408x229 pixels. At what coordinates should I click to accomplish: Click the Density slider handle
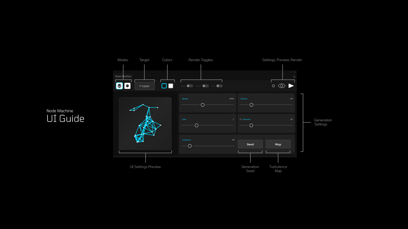click(x=203, y=105)
